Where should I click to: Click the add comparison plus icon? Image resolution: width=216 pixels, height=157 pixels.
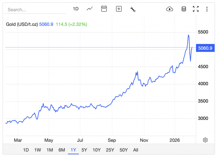[x=119, y=9]
